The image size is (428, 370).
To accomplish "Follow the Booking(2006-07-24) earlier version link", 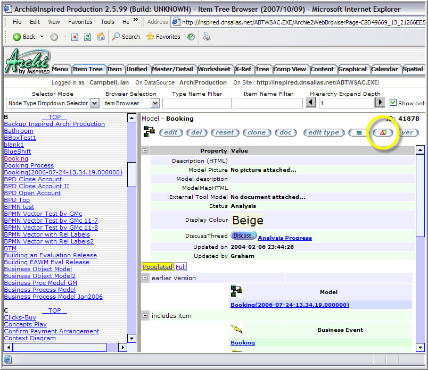I will pos(291,304).
